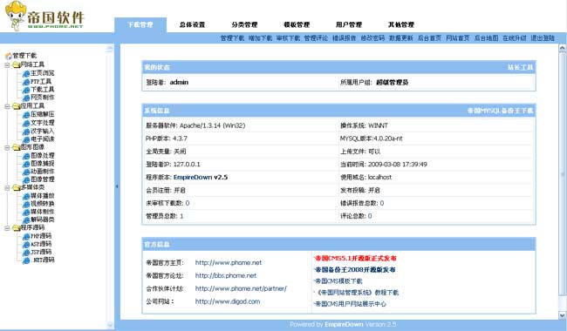Open the http://www.digod.com link
Viewport: 567px width, 331px height.
click(228, 301)
